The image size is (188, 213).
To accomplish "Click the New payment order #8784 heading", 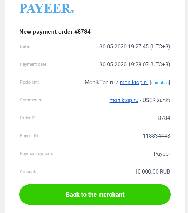I will [x=55, y=32].
